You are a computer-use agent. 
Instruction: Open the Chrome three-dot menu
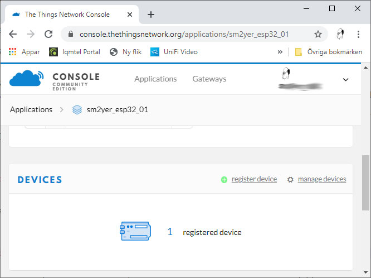[358, 34]
